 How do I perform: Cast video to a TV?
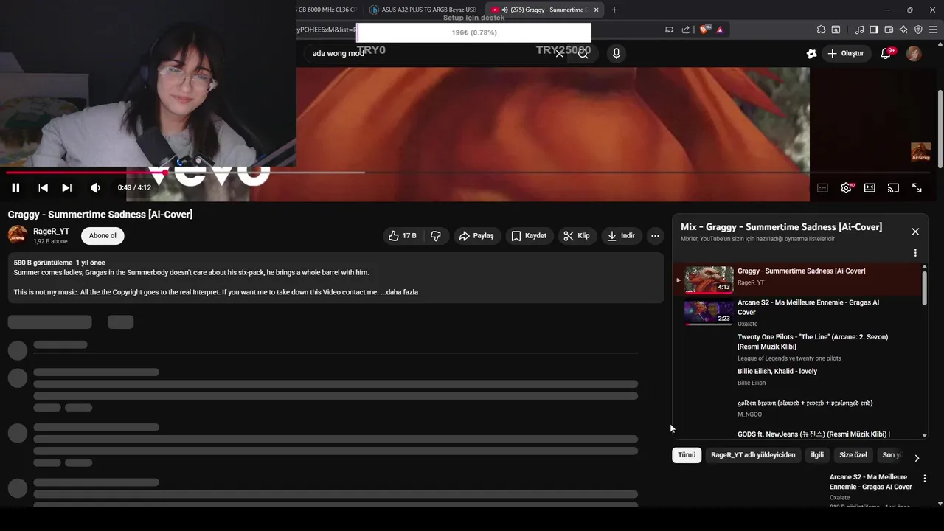893,188
